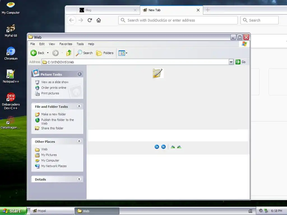Open the Forward history dropdown arrow
The width and height of the screenshot is (287, 215).
point(62,53)
